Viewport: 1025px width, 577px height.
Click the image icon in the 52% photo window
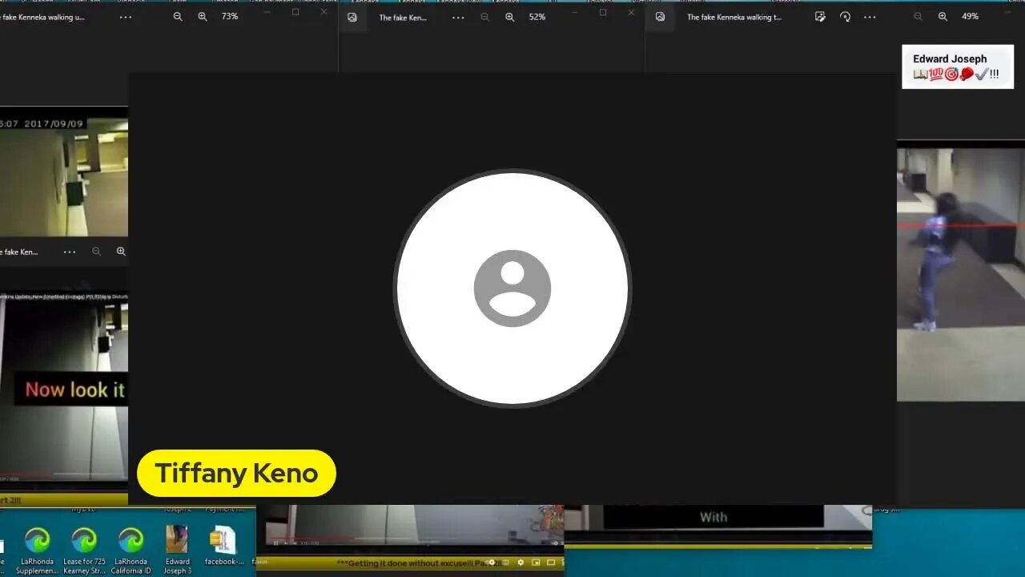pos(352,17)
